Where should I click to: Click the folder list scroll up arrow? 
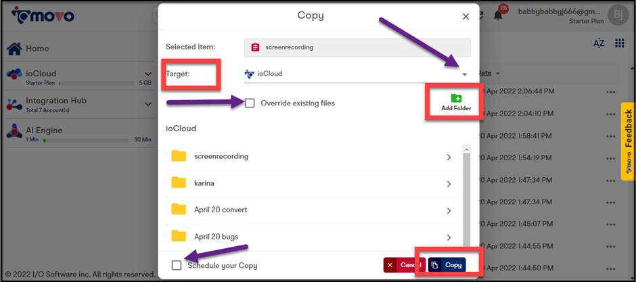pos(466,149)
